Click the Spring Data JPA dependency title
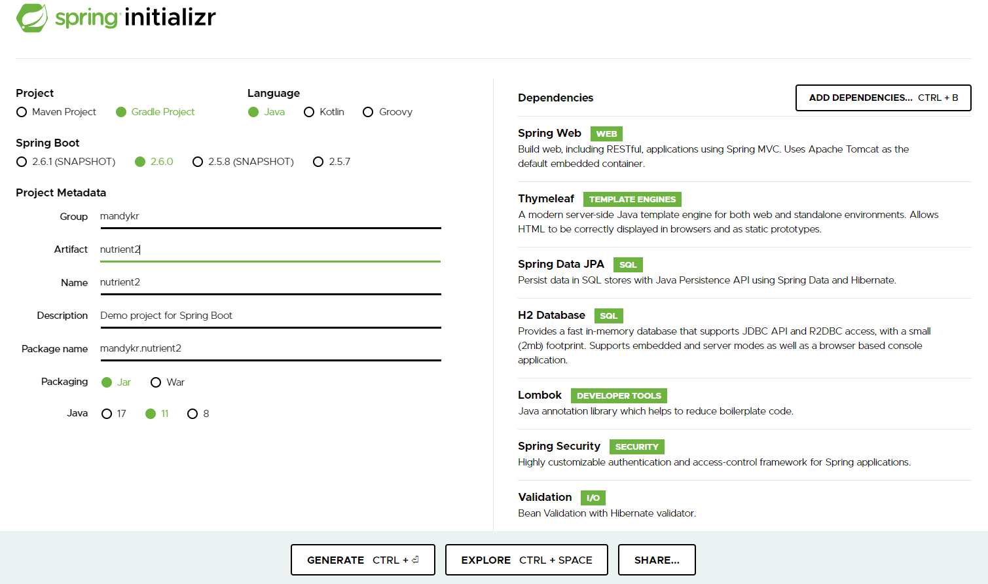The image size is (988, 584). pos(561,264)
